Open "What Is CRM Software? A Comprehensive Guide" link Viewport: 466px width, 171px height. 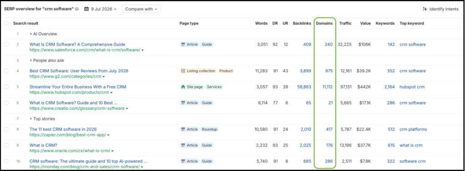77,44
